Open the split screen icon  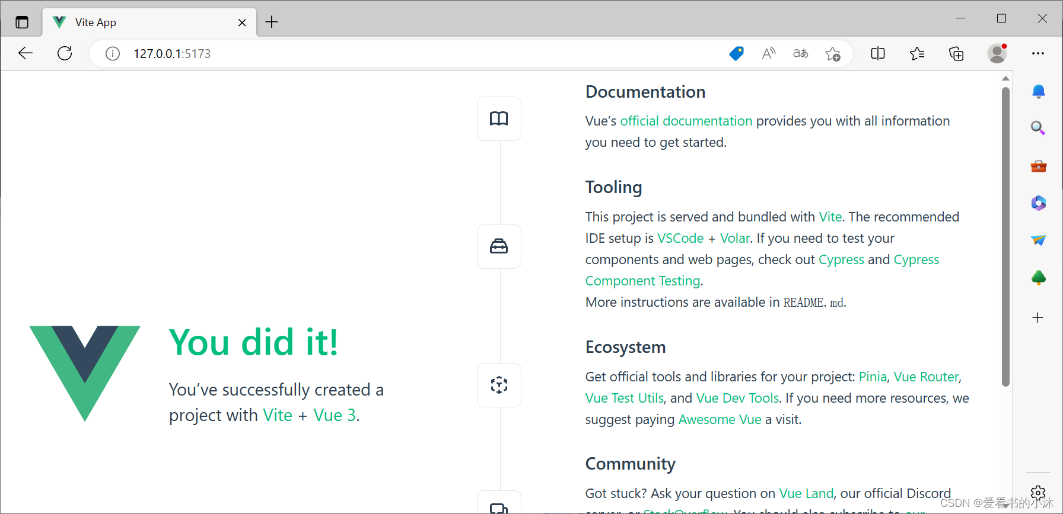tap(878, 53)
